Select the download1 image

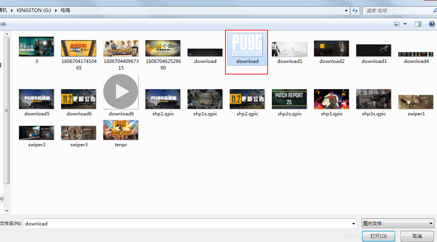pos(290,53)
